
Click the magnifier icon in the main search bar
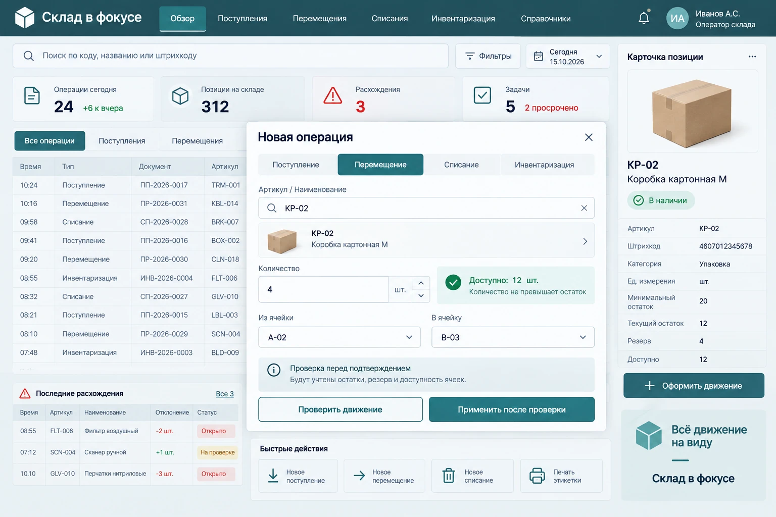point(29,56)
